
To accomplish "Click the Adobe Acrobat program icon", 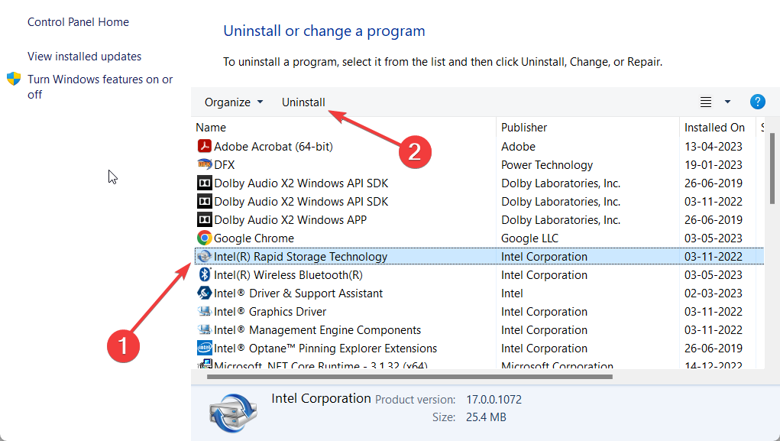I will (x=204, y=146).
